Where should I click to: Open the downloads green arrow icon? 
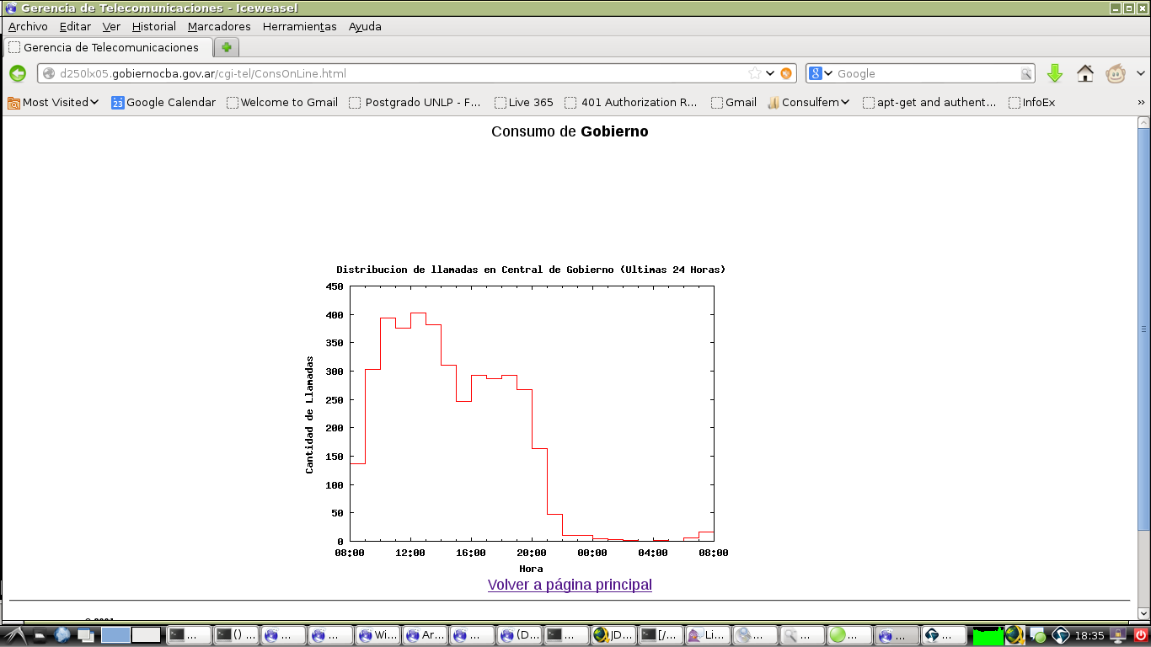tap(1055, 73)
